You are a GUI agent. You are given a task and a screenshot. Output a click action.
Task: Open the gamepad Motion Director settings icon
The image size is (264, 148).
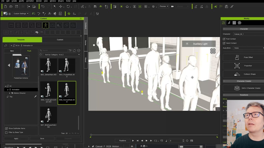(x=34, y=13)
